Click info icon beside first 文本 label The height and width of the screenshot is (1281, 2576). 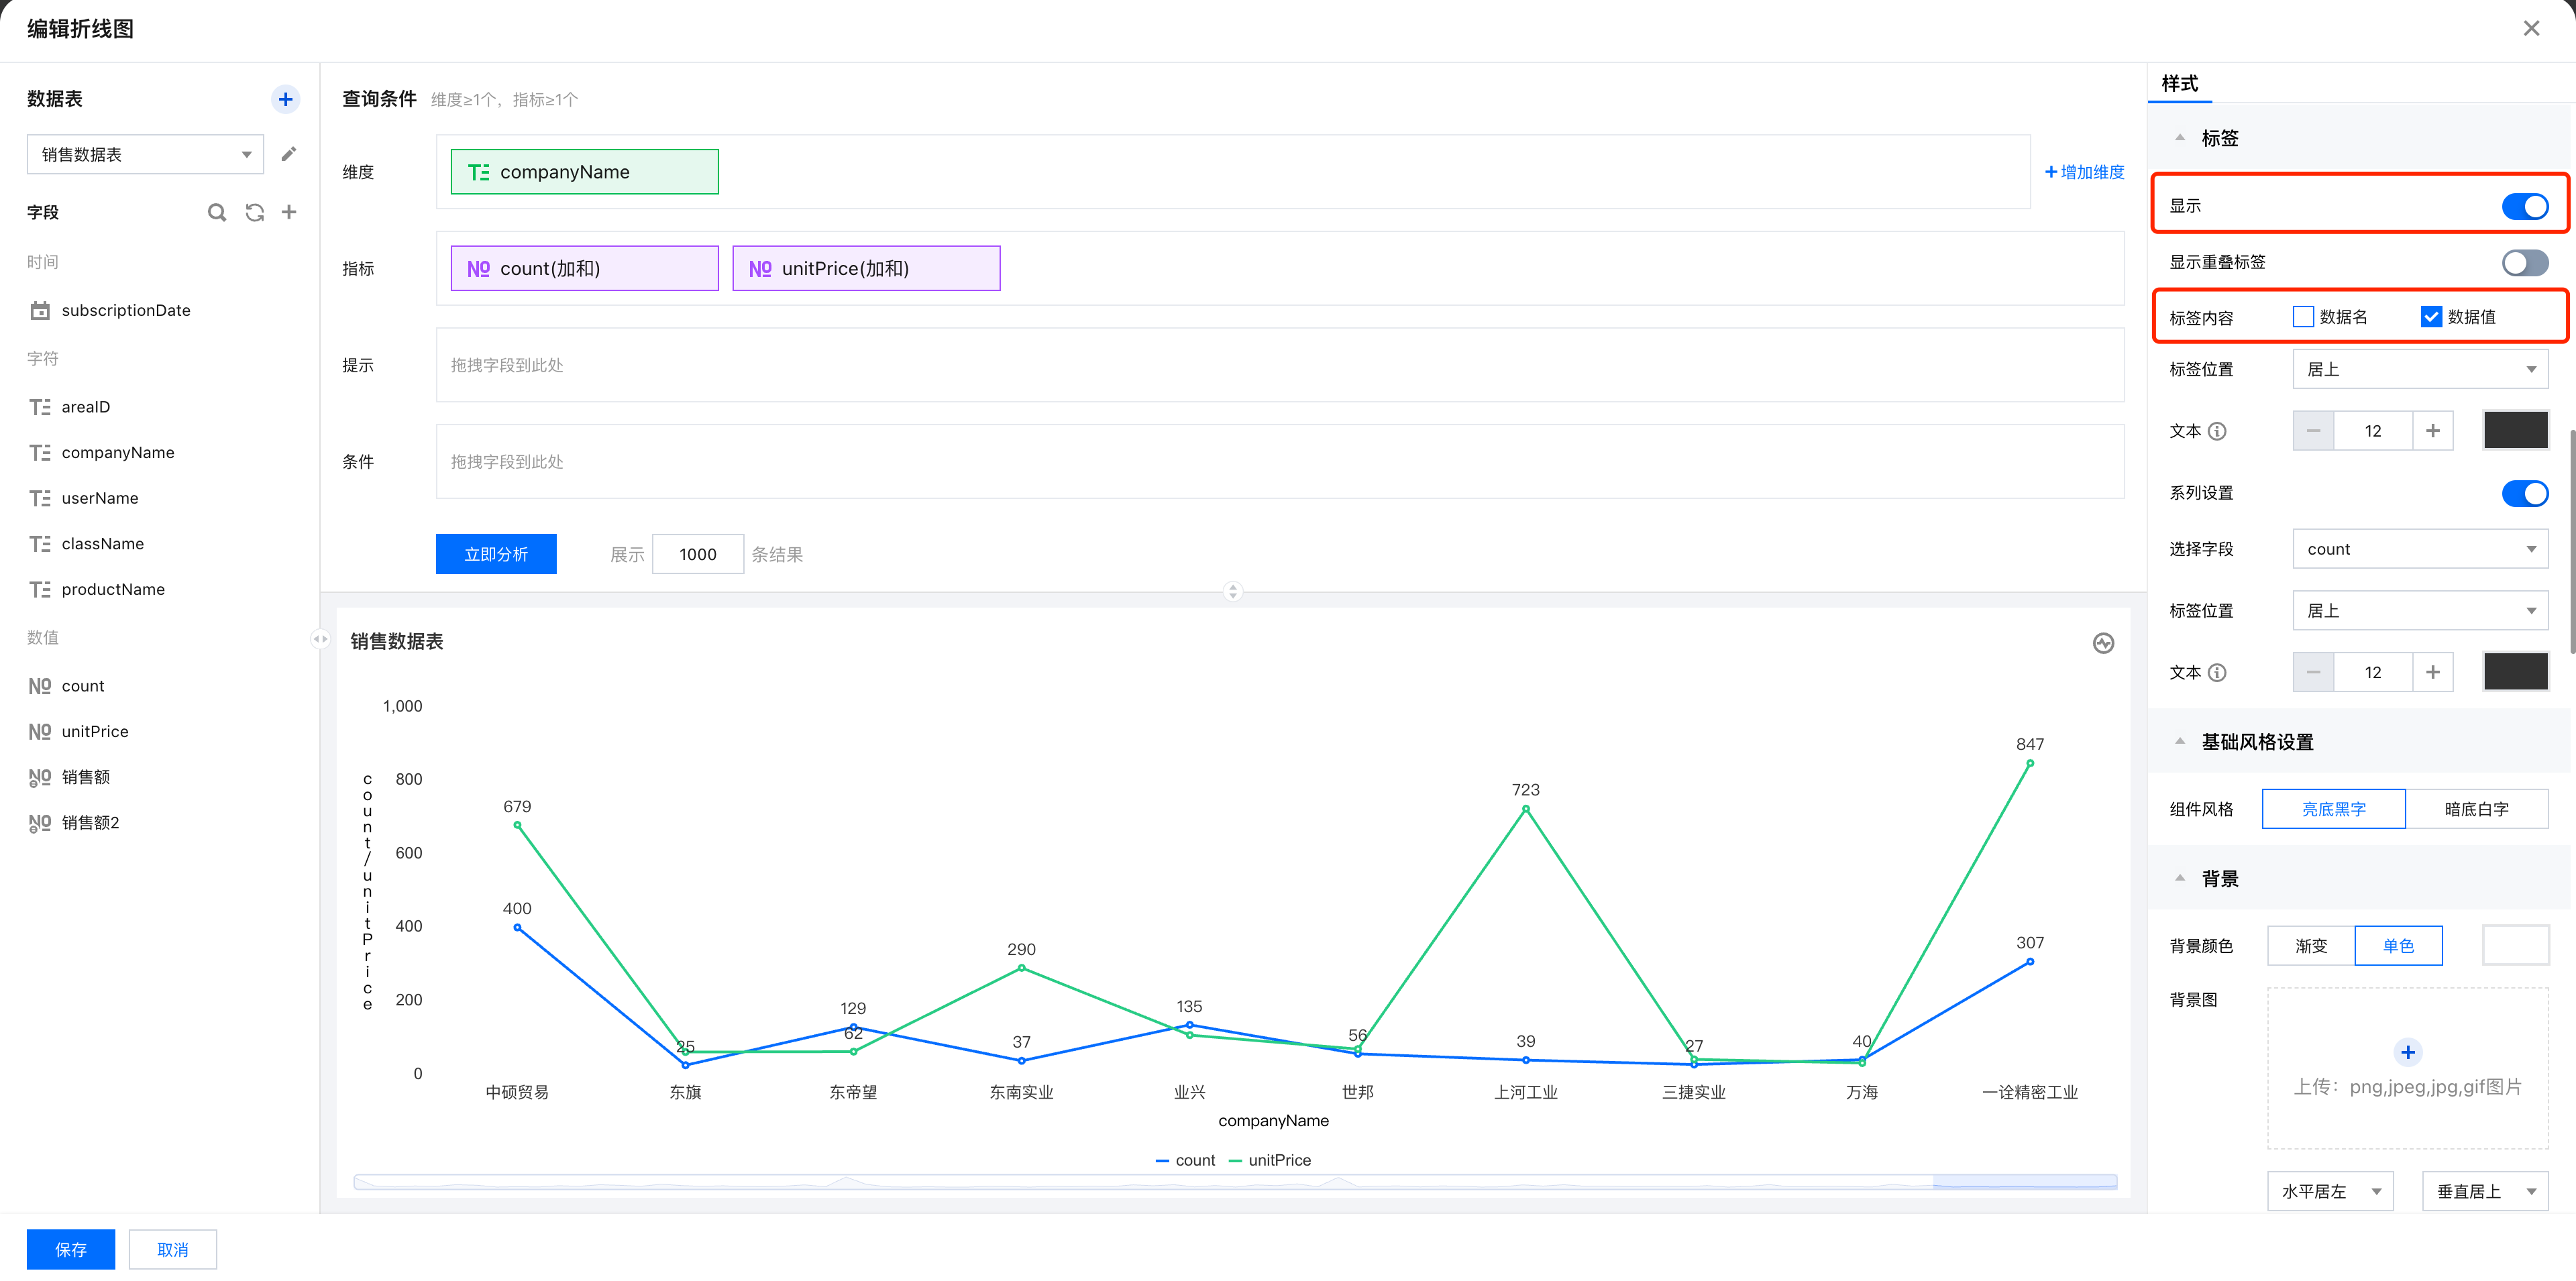click(2217, 431)
